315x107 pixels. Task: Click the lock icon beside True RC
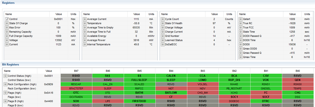[x=240, y=23]
